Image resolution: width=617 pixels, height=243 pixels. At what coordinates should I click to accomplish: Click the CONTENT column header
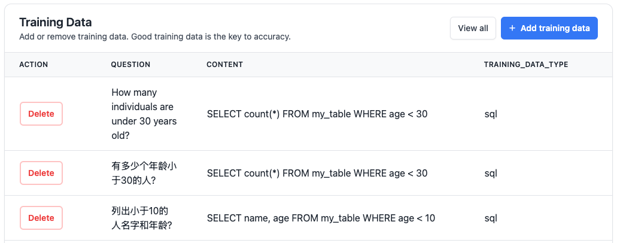point(224,65)
